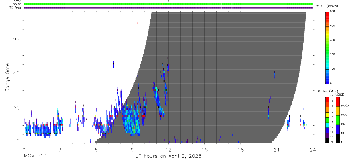
Task: Click the 15 tick on UT hours axis
Action: click(x=205, y=150)
